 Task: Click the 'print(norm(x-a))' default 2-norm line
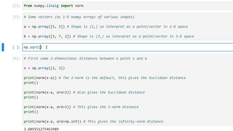coord(105,78)
